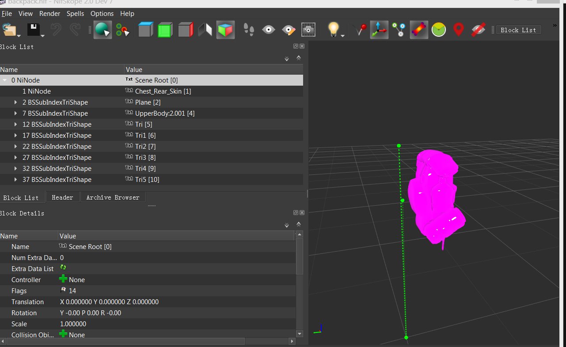566x347 pixels.
Task: Click the red pin marker icon
Action: 361,30
